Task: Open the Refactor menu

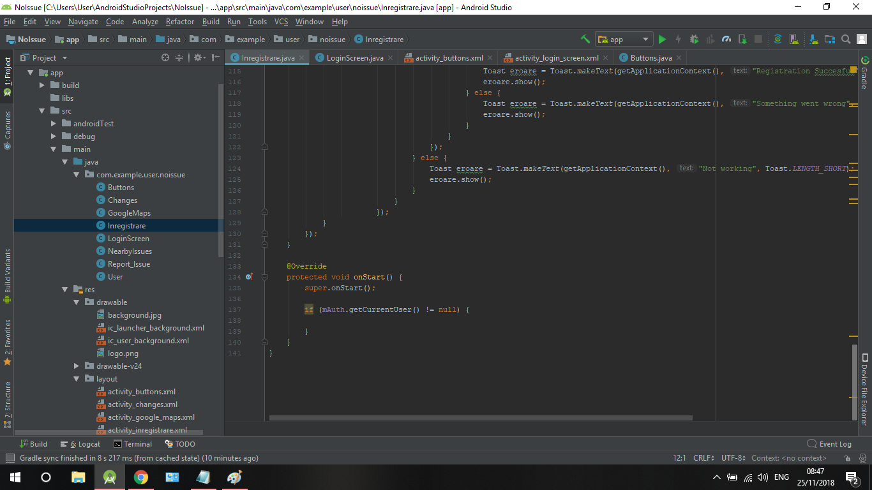Action: [x=179, y=22]
